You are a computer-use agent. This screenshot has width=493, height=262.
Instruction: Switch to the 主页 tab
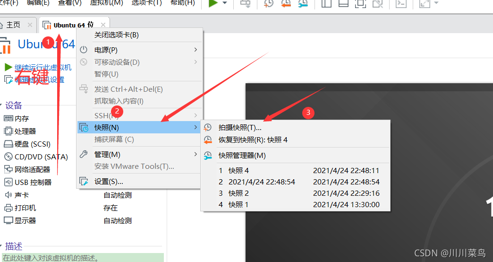tap(13, 25)
